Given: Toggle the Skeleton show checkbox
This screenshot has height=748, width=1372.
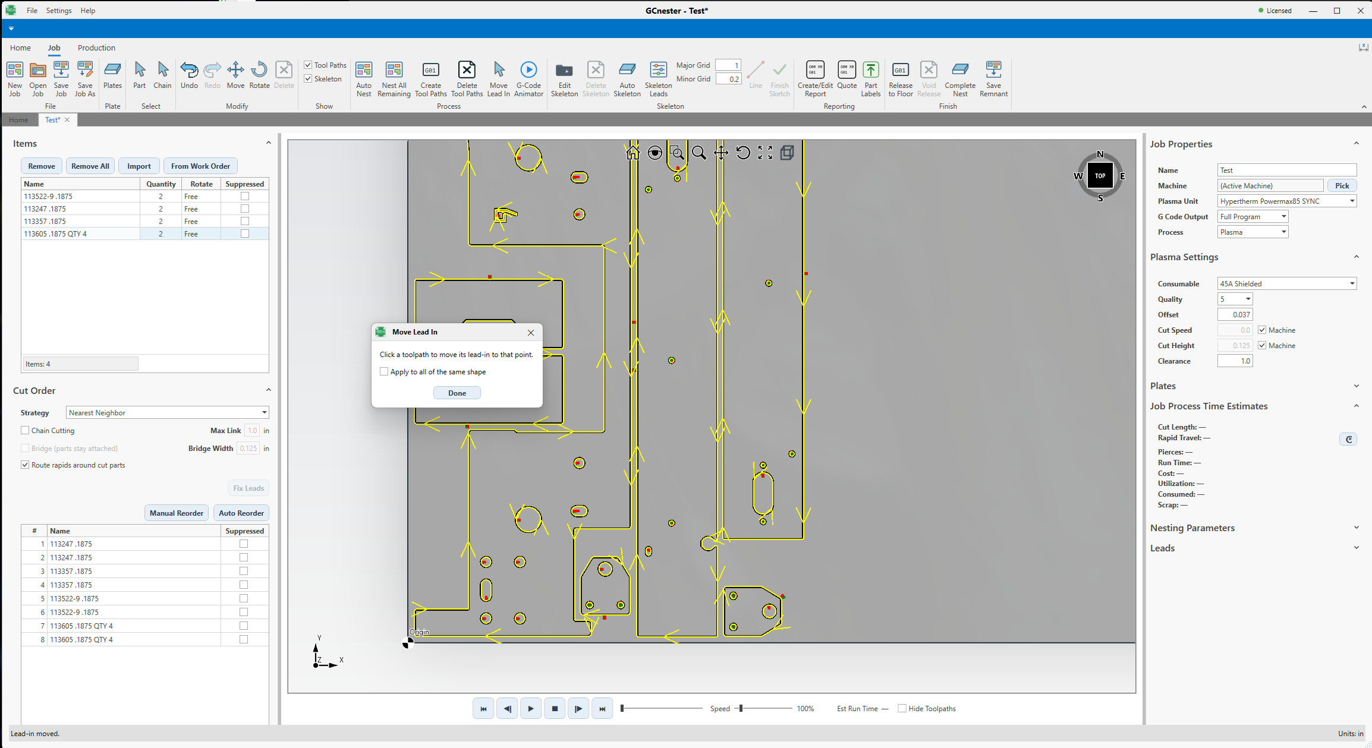Looking at the screenshot, I should tap(308, 78).
